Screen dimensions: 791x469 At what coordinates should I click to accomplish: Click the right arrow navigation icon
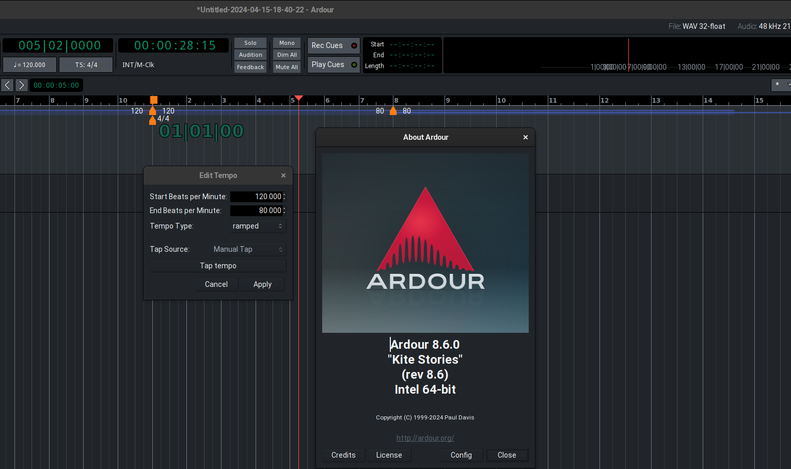[x=21, y=85]
